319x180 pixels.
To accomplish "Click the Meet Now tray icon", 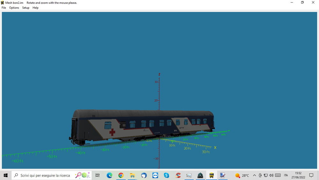I will point(260,175).
